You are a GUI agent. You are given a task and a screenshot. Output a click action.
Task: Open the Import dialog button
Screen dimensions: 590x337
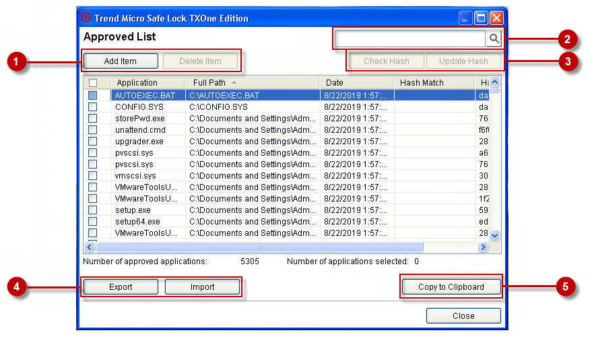click(202, 287)
